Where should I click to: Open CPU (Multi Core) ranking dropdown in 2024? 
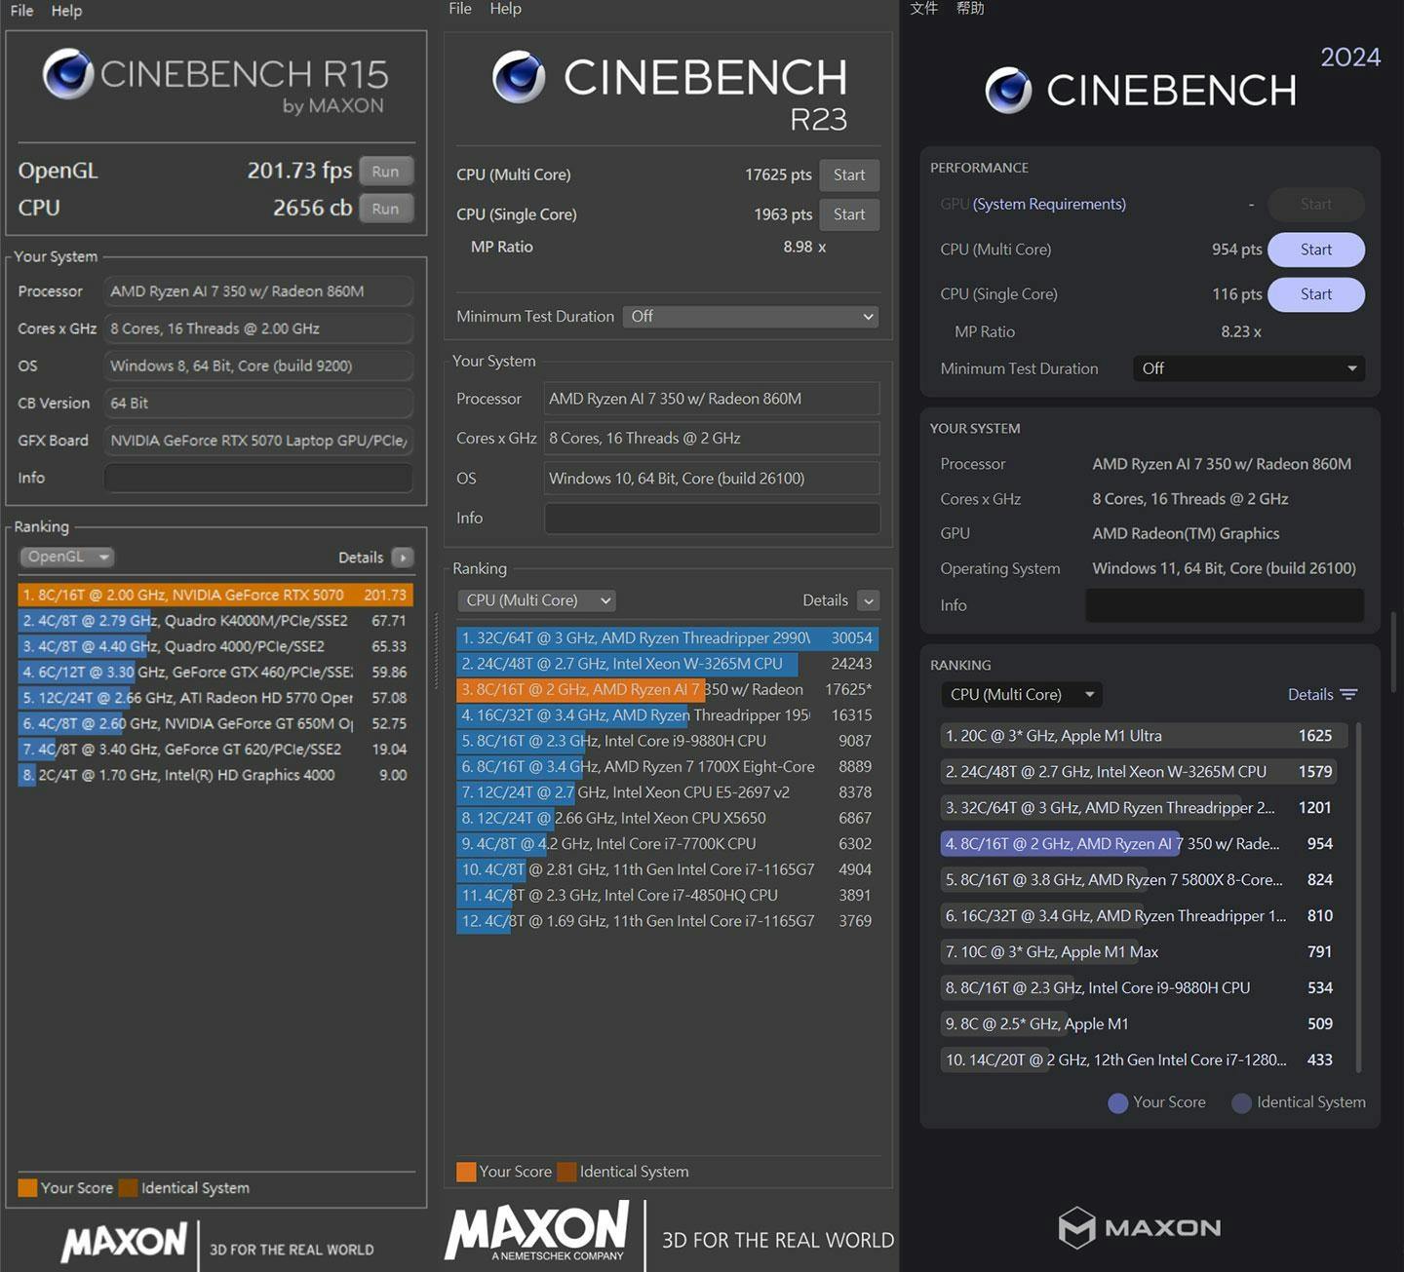1021,695
